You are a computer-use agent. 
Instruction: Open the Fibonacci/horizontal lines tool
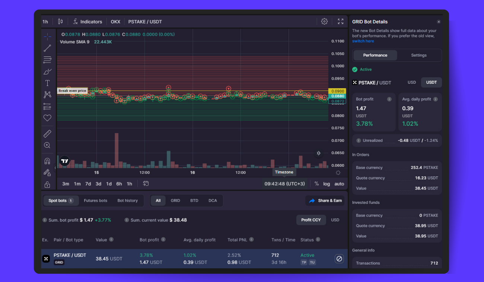coord(47,60)
